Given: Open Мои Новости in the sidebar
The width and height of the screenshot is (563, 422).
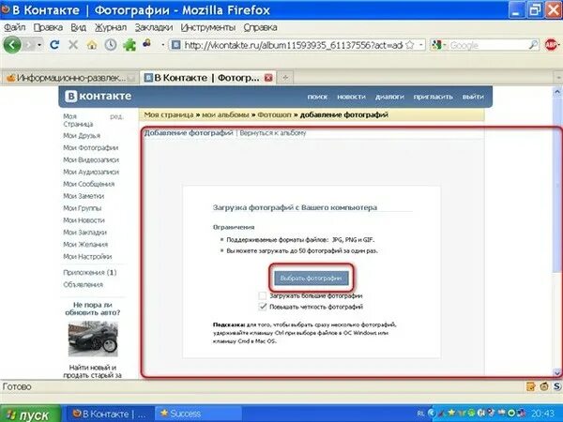Looking at the screenshot, I should [x=84, y=220].
